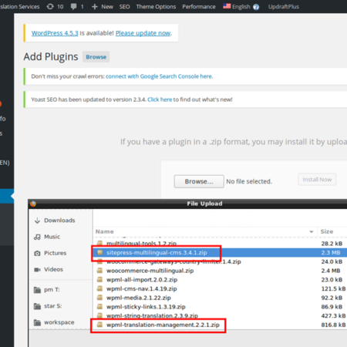Open the English language switcher menu
347x347 pixels.
pyautogui.click(x=241, y=7)
